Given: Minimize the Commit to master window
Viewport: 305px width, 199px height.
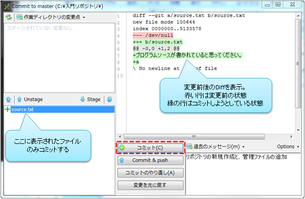Looking at the screenshot, I should point(268,5).
